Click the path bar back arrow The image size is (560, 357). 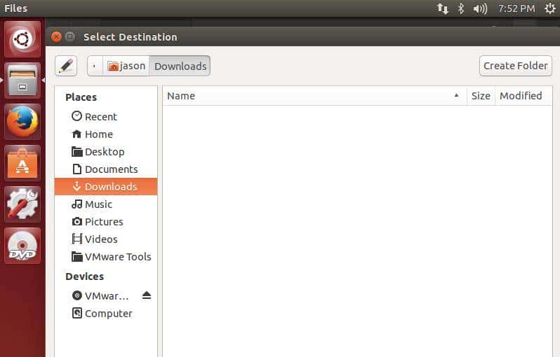coord(95,66)
